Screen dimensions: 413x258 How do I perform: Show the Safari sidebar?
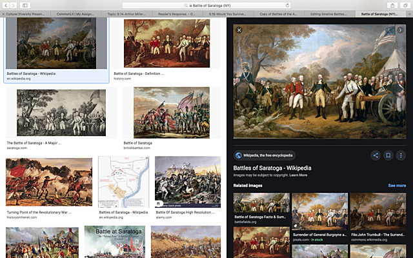[x=25, y=5]
